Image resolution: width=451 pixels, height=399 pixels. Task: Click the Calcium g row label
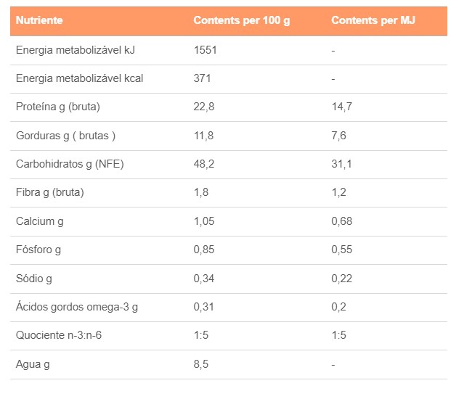click(x=39, y=221)
